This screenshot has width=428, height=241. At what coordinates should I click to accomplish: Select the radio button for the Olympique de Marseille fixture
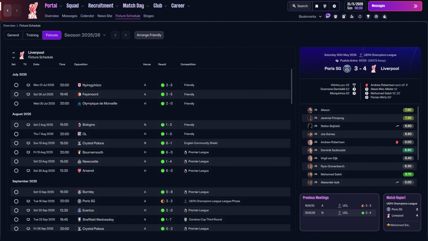coord(16,103)
